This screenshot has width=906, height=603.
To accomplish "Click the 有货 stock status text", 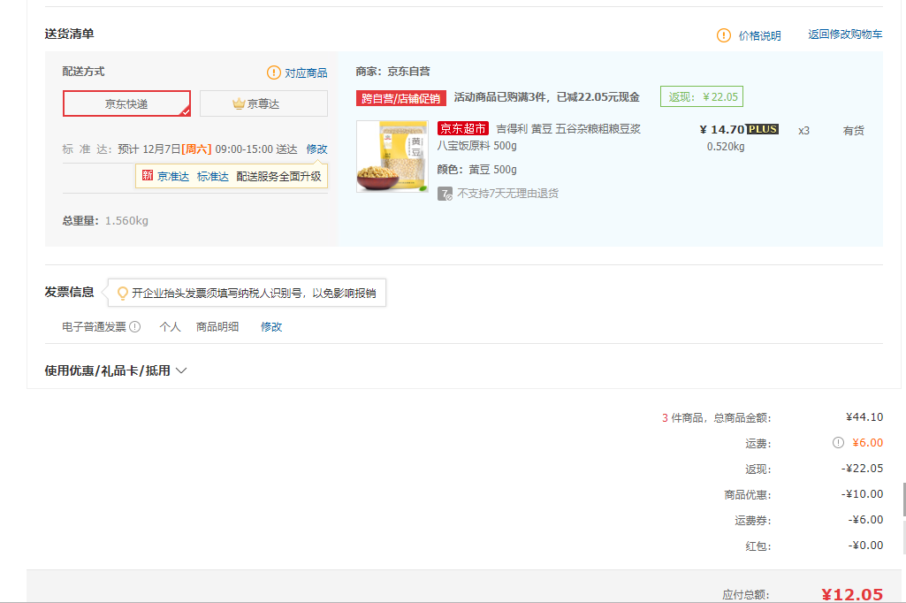I will pyautogui.click(x=854, y=131).
